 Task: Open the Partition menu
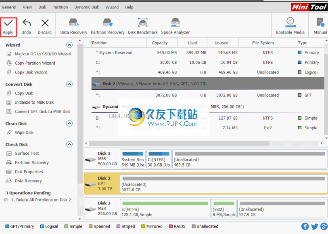coord(60,7)
